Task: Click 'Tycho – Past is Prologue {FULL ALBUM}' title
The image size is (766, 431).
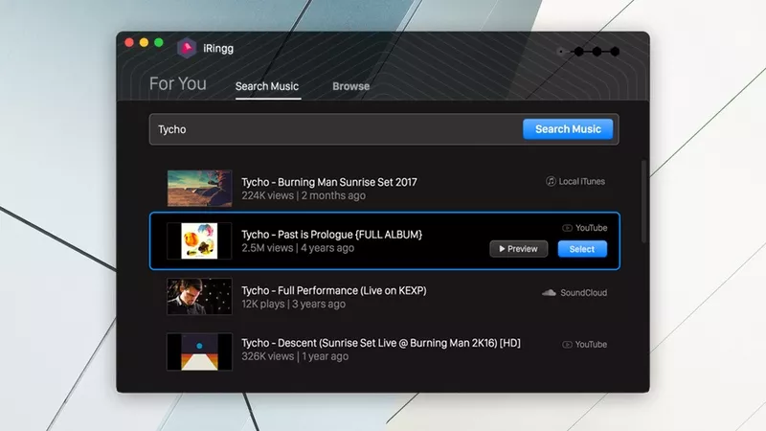Action: pyautogui.click(x=331, y=235)
